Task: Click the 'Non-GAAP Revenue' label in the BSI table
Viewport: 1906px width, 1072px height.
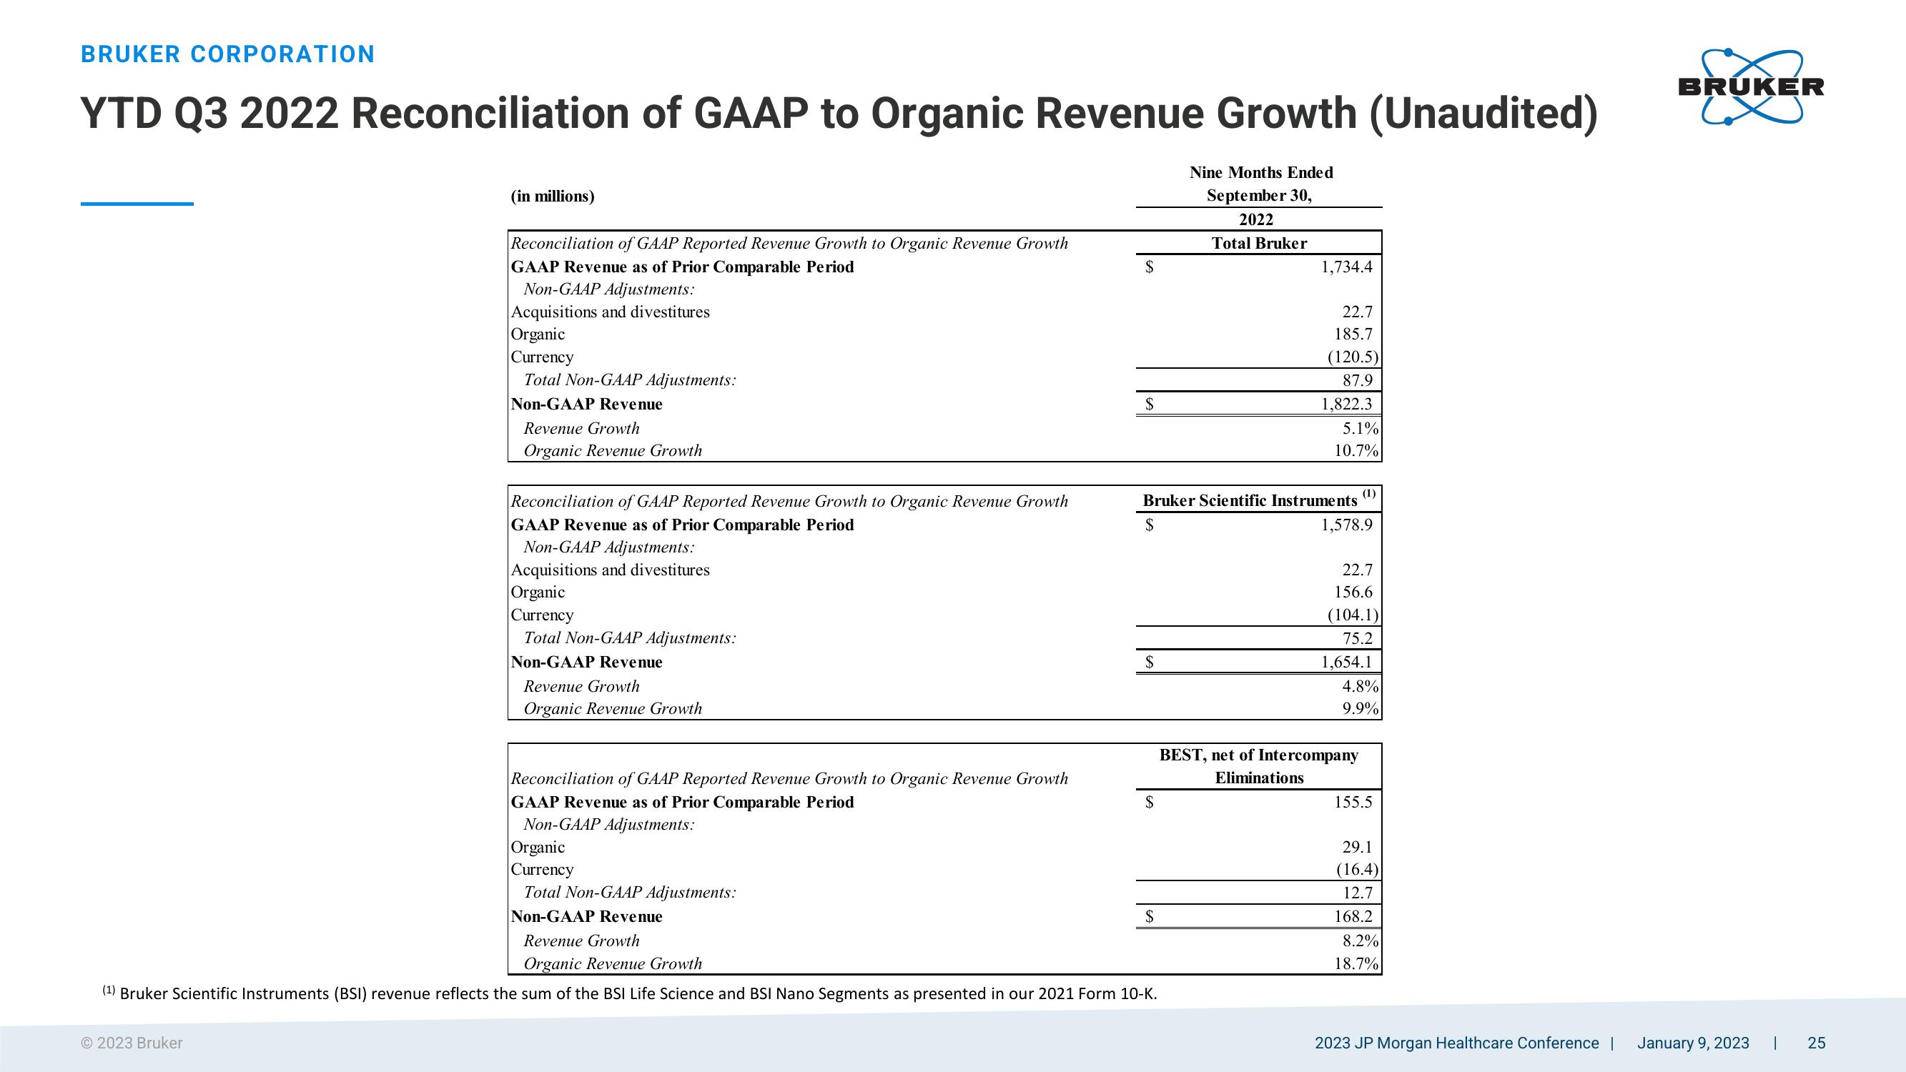Action: coord(587,662)
